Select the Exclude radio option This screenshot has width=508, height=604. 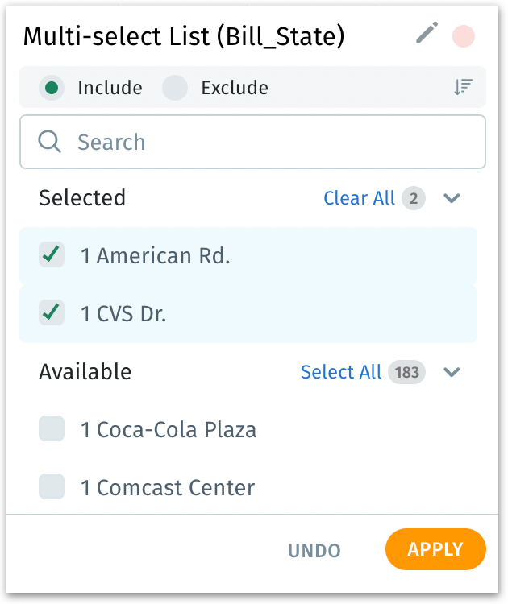click(x=175, y=88)
